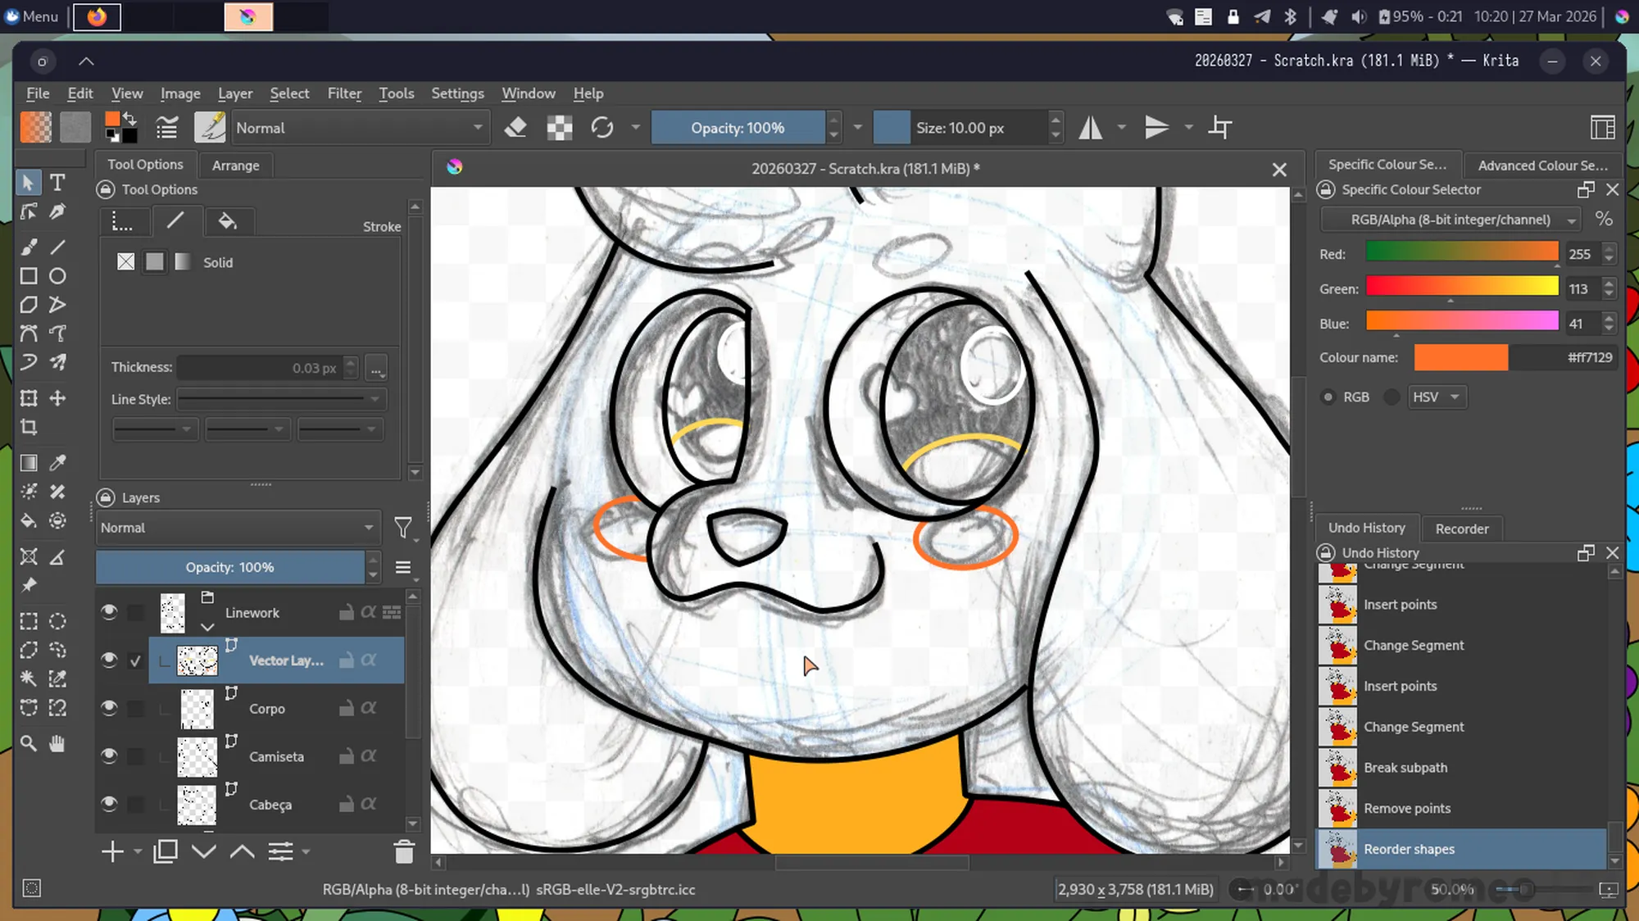The image size is (1639, 921).
Task: Adjust the Green colour channel slider
Action: click(1461, 286)
